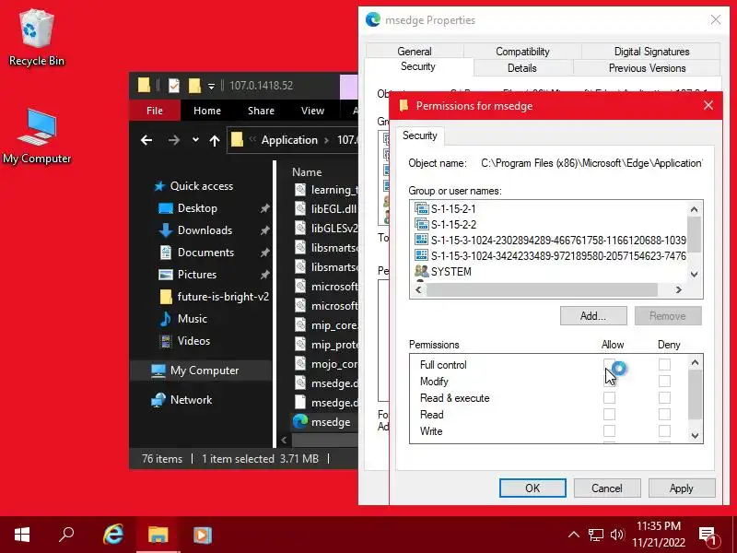Check Allow for Full control
Screen dimensions: 737x553
(609, 364)
